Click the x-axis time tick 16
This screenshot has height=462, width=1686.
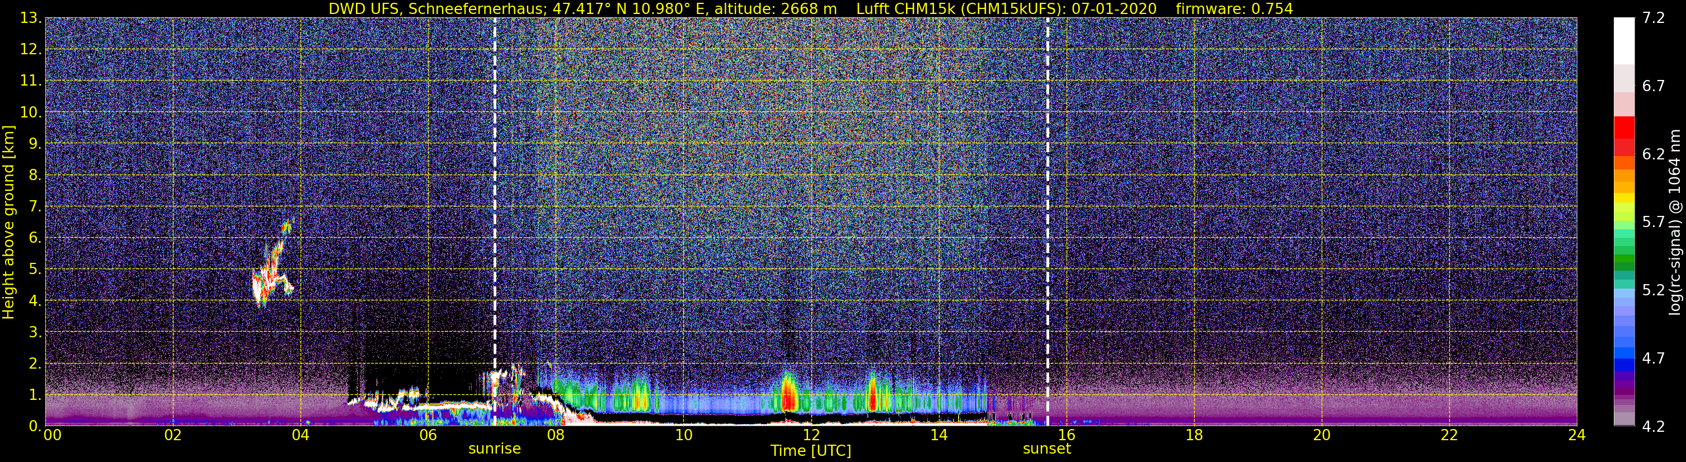tap(1066, 435)
